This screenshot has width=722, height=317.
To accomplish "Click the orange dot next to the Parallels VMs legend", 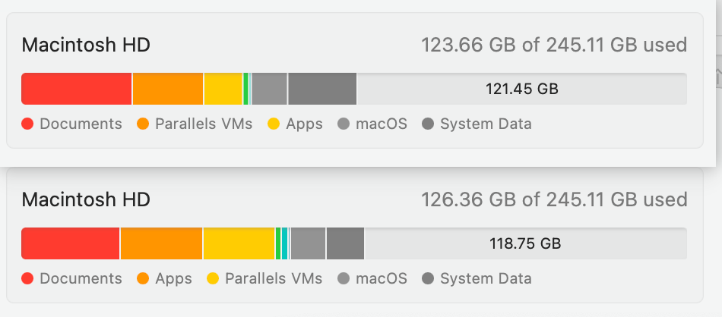I will point(143,124).
